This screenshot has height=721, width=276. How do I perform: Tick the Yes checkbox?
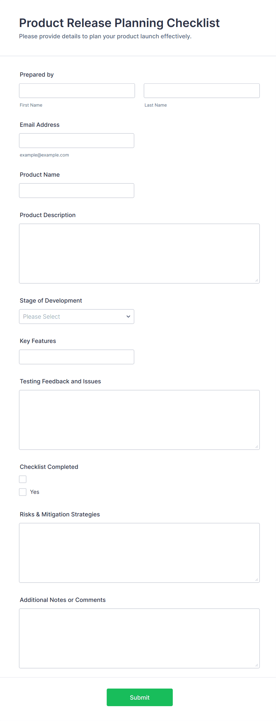(23, 492)
